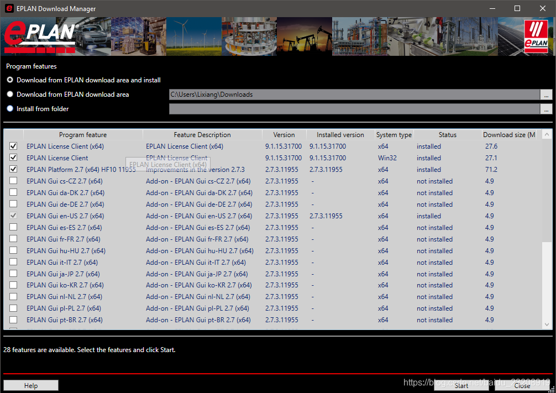Click the red EPLAN icon at banner right

[x=536, y=36]
